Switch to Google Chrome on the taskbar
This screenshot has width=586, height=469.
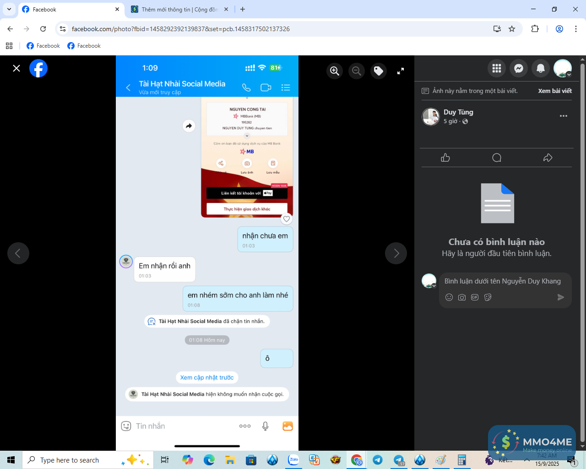pyautogui.click(x=357, y=460)
